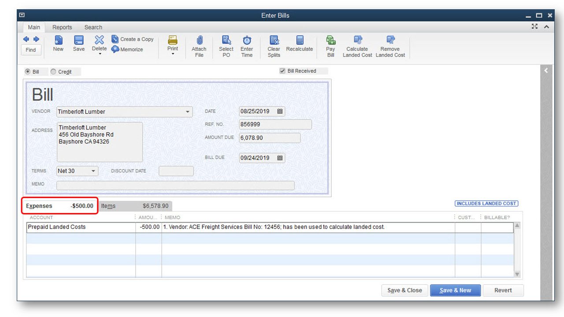Click the Clear Splits icon

pyautogui.click(x=274, y=41)
